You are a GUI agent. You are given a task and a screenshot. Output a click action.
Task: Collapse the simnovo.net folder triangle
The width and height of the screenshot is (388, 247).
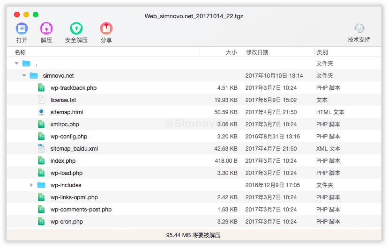24,76
